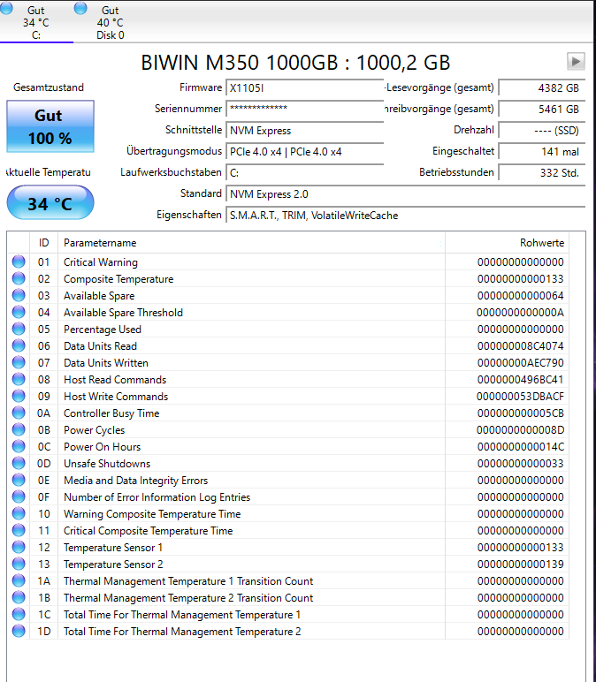Select Total Time For Thermal Management Temperature 2
This screenshot has width=596, height=682.
182,632
